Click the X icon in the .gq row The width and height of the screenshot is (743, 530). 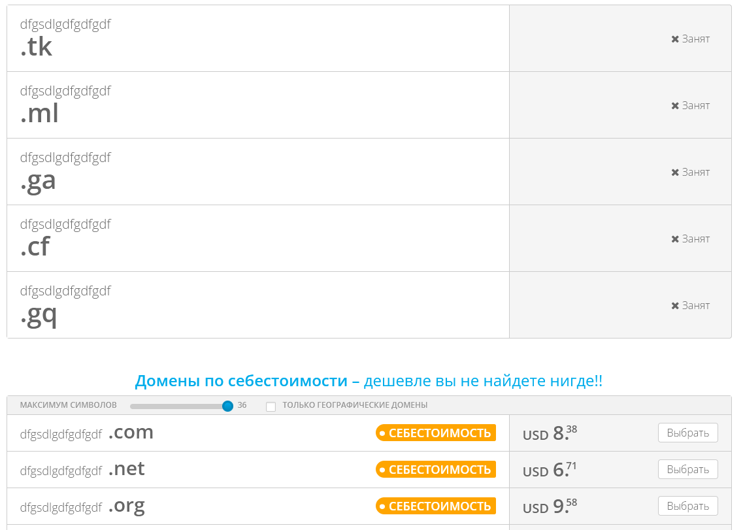[x=675, y=306]
